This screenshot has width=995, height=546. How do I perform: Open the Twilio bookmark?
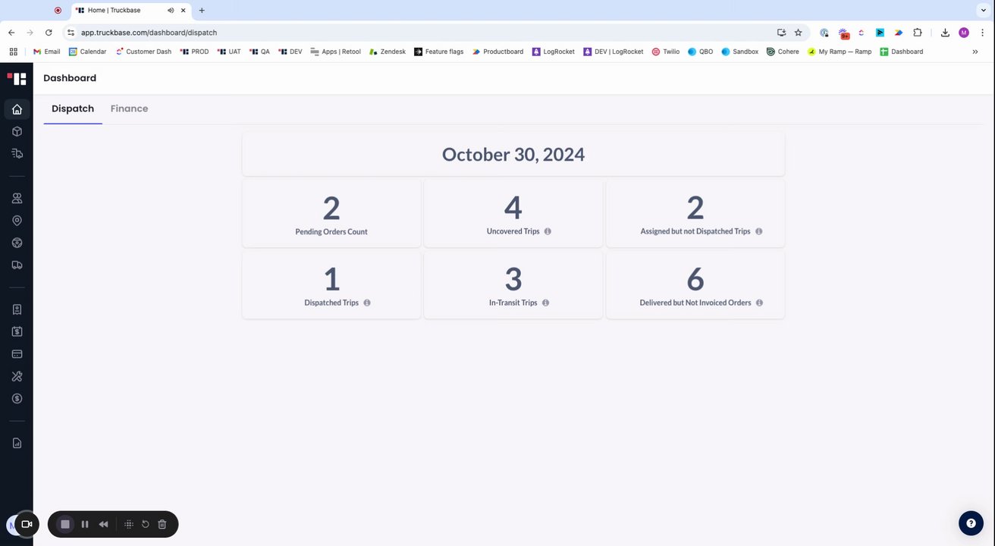pos(666,52)
